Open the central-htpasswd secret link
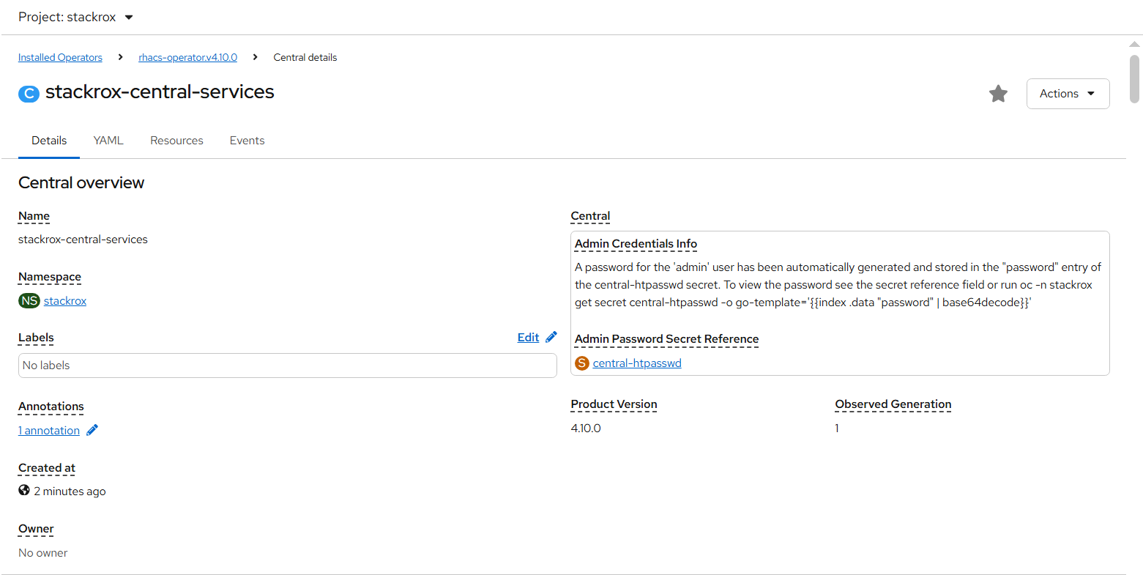This screenshot has height=575, width=1143. click(637, 363)
